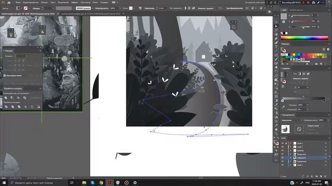
Task: Select the Type (T) tool
Action: tap(276, 47)
